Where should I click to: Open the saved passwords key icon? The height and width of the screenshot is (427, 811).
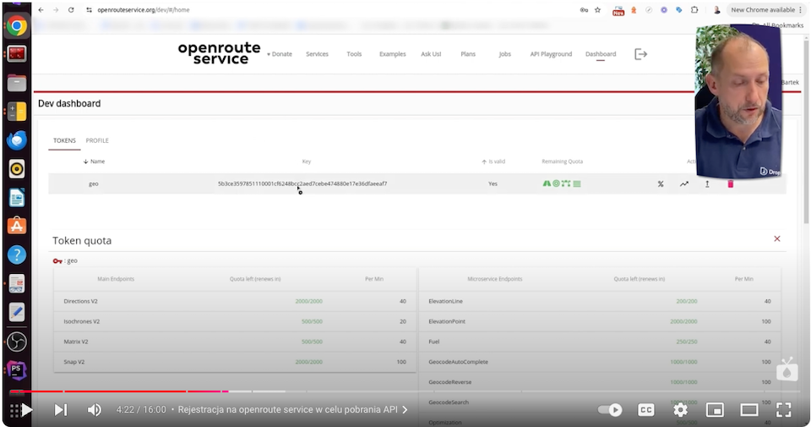click(x=584, y=10)
